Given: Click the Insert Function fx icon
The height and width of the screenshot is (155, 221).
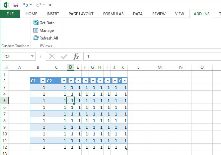Looking at the screenshot, I should [x=76, y=56].
